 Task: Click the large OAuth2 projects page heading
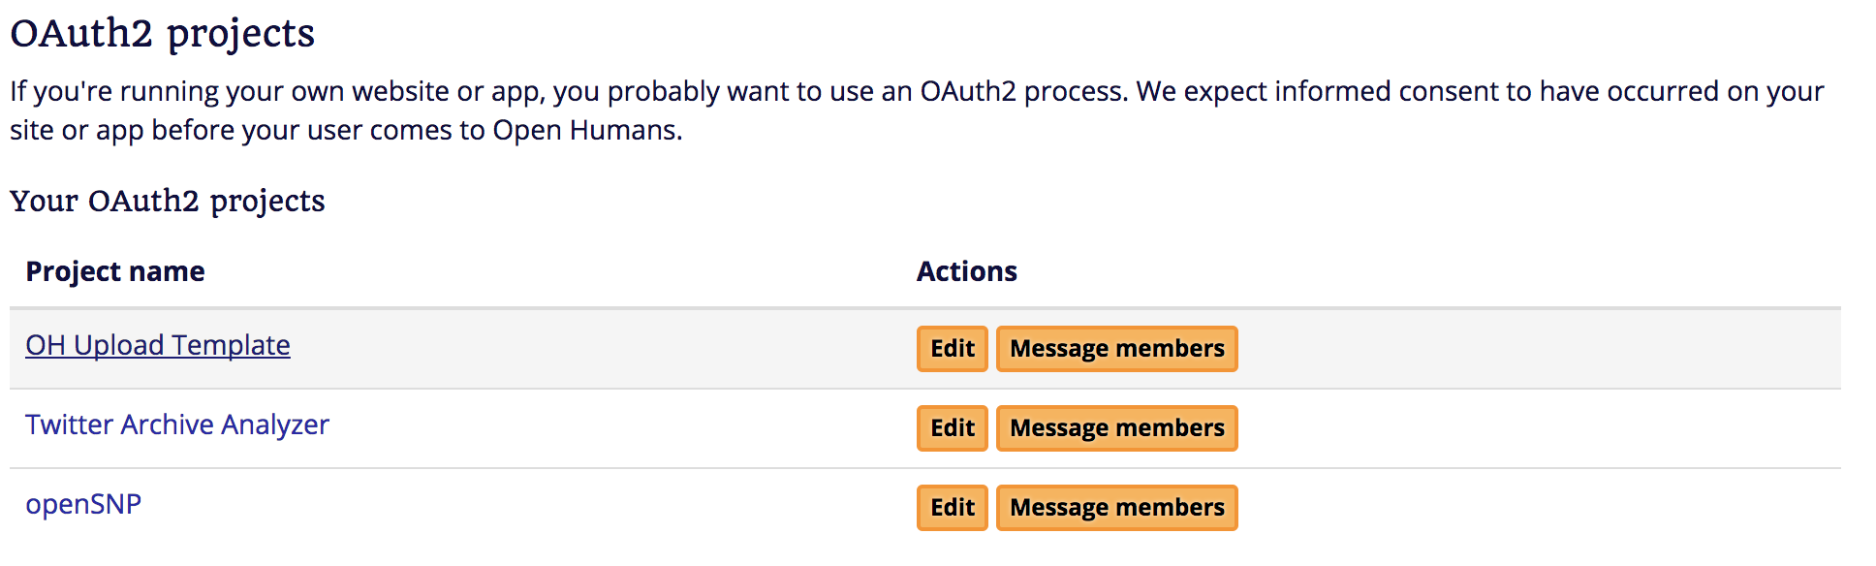pos(162,34)
